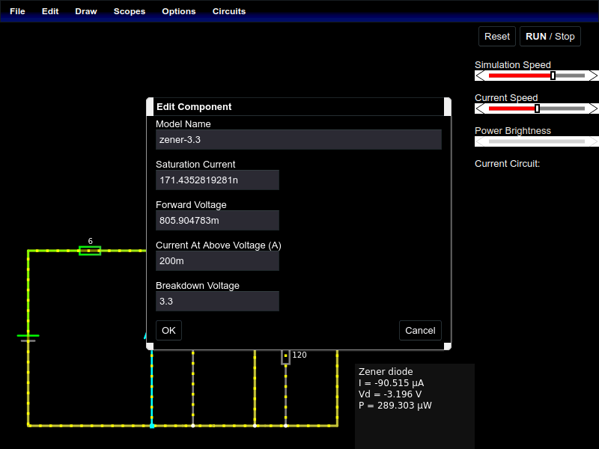Click left arrow of Current Speed slider
This screenshot has height=449, width=599.
480,109
